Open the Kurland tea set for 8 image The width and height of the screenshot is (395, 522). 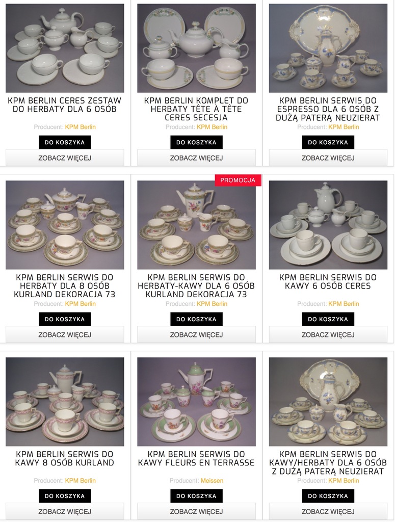[x=65, y=225]
